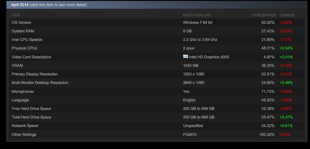Expand the Network Speed row
The width and height of the screenshot is (310, 149).
[157, 126]
